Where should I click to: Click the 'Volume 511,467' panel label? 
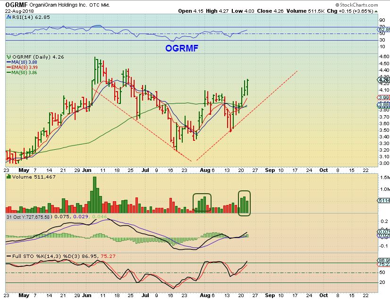tap(34, 177)
